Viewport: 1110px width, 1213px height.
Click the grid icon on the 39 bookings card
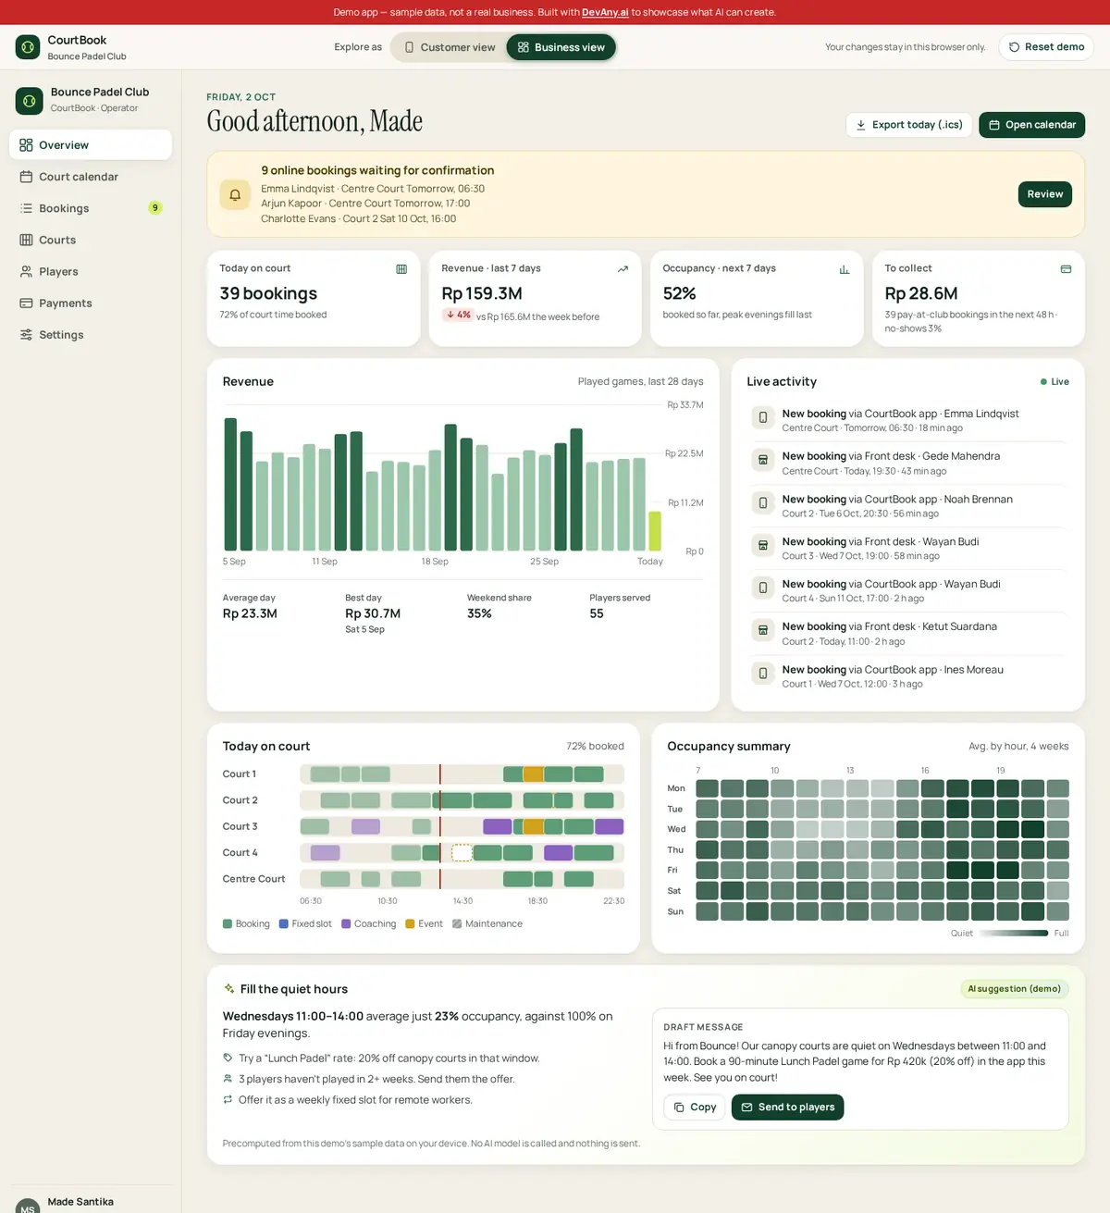point(401,269)
